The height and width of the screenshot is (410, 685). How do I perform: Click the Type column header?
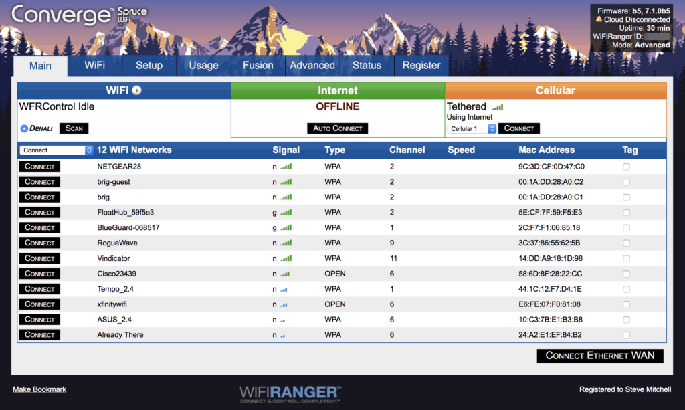click(x=334, y=150)
